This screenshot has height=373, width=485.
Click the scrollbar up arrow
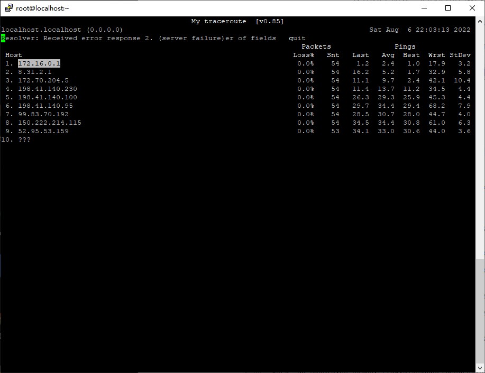pyautogui.click(x=480, y=21)
